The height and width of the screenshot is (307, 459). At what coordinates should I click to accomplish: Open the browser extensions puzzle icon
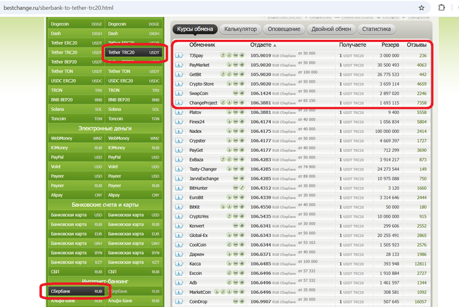click(x=441, y=8)
